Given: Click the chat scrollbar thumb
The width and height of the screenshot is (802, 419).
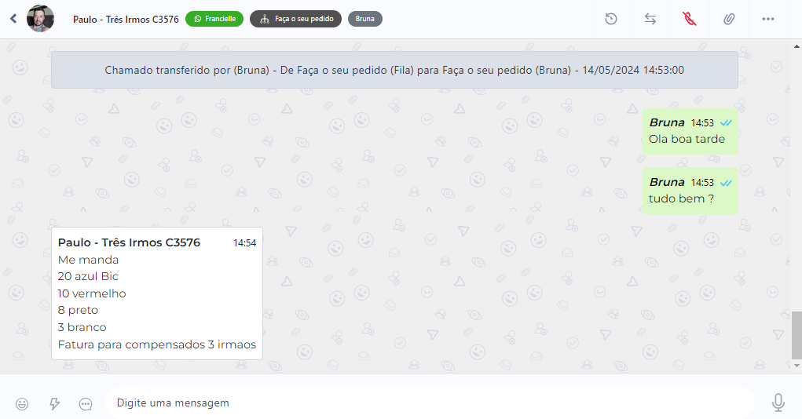Looking at the screenshot, I should tap(797, 335).
